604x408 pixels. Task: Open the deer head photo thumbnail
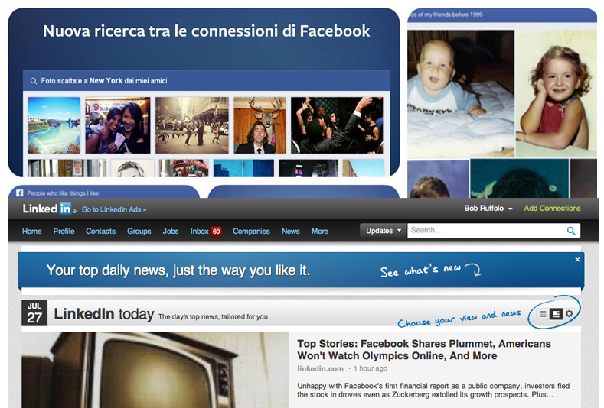(x=260, y=125)
